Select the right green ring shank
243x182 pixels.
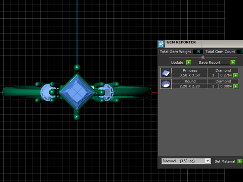133,92
